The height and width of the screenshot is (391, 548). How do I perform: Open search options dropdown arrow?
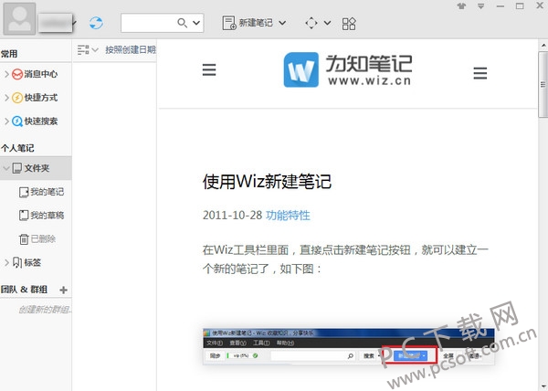(x=196, y=23)
